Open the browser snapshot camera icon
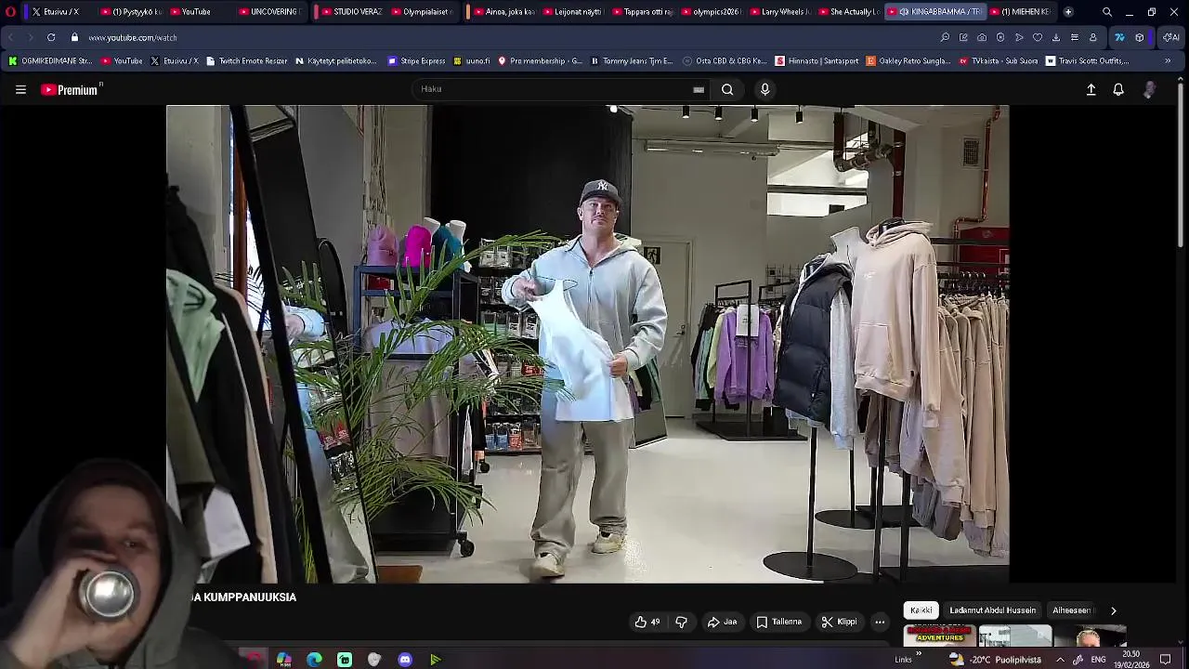The image size is (1189, 669). [x=982, y=37]
